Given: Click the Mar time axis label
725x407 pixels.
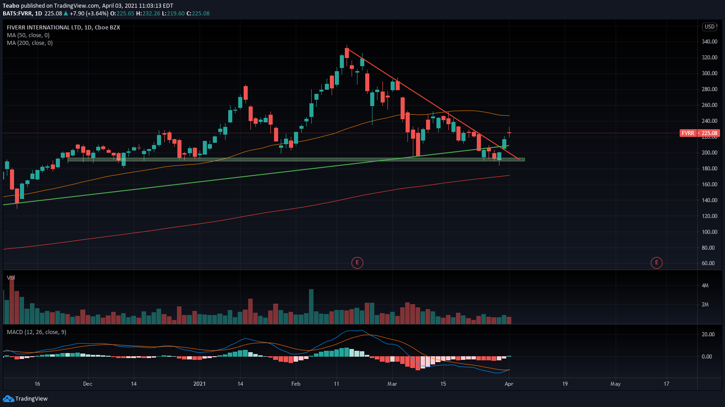Looking at the screenshot, I should [392, 384].
